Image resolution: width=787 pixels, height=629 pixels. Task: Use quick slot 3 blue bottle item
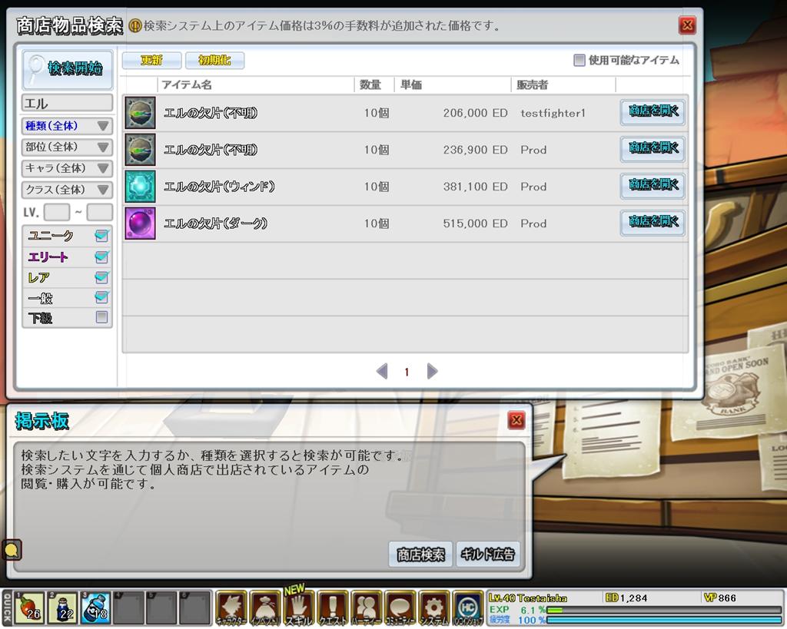pyautogui.click(x=95, y=607)
